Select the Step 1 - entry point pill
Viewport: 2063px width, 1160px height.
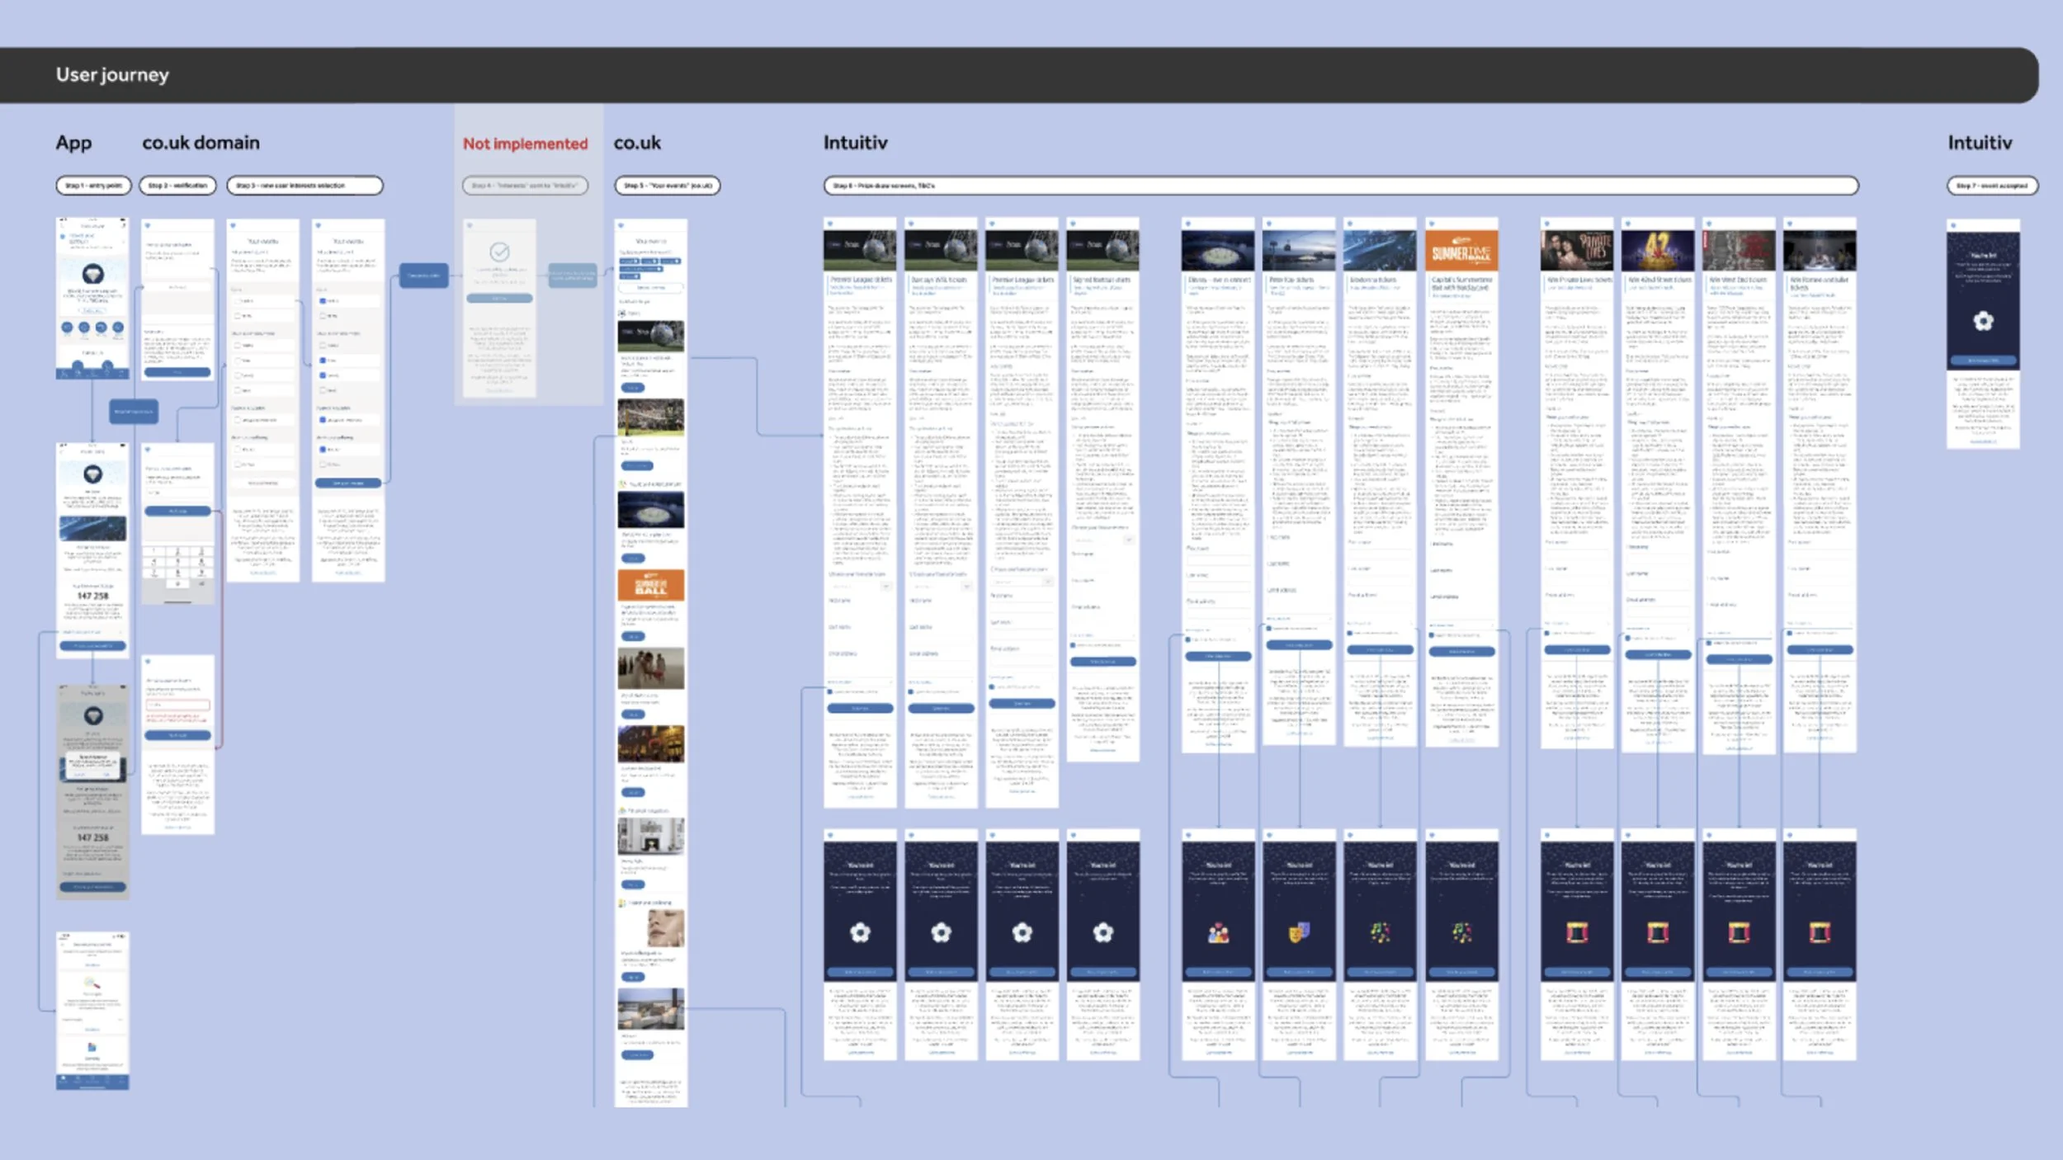point(93,186)
